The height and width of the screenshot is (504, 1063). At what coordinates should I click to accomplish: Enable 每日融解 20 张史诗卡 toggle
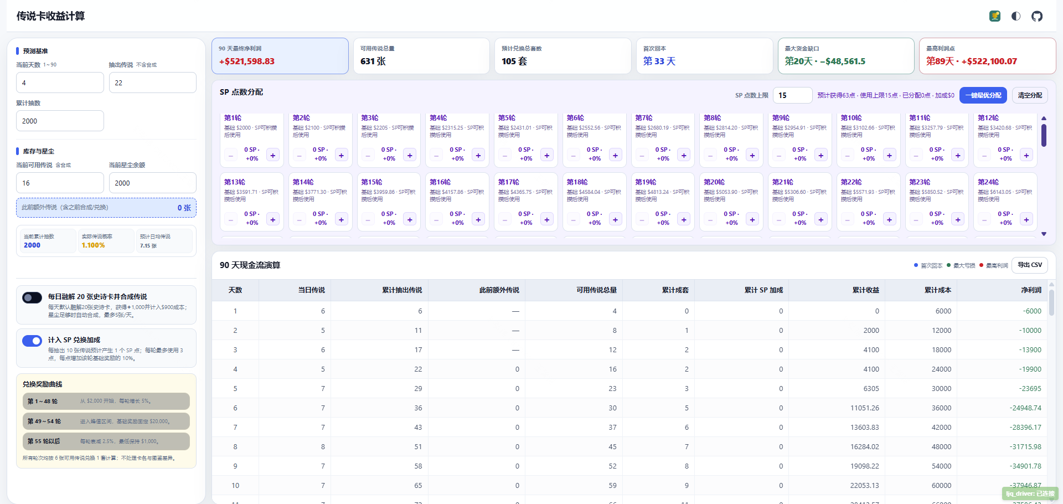[32, 297]
